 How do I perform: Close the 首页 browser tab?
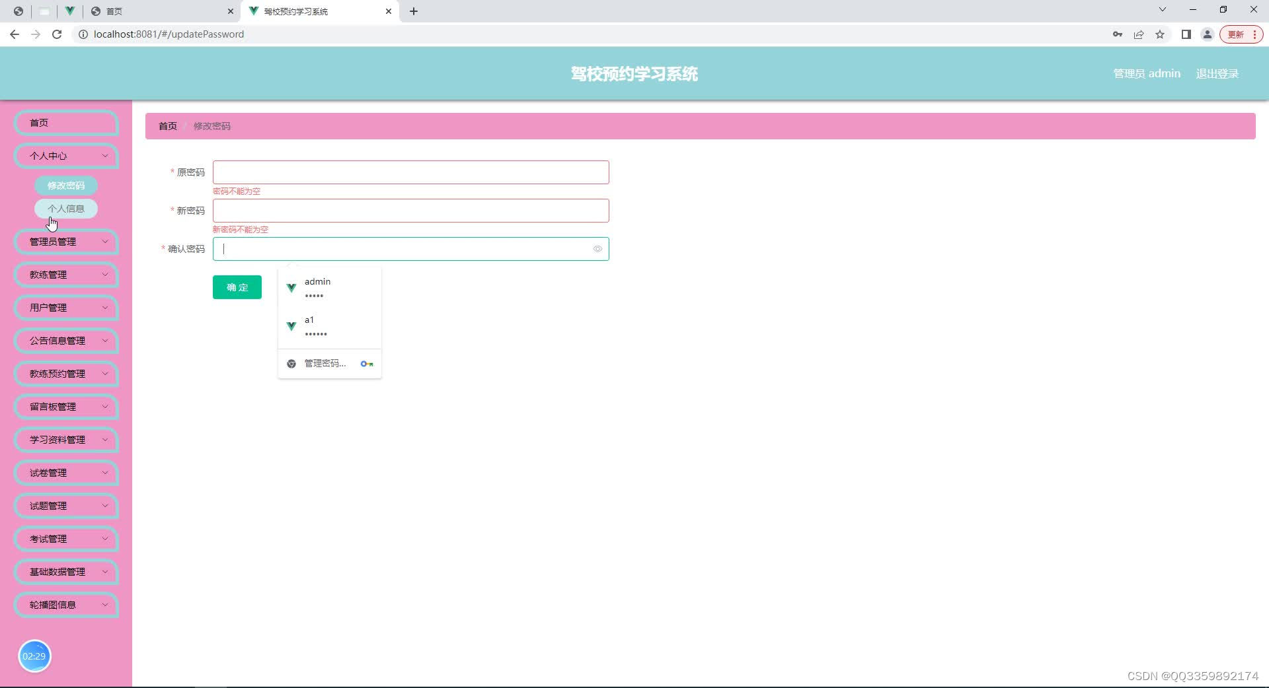[x=230, y=11]
